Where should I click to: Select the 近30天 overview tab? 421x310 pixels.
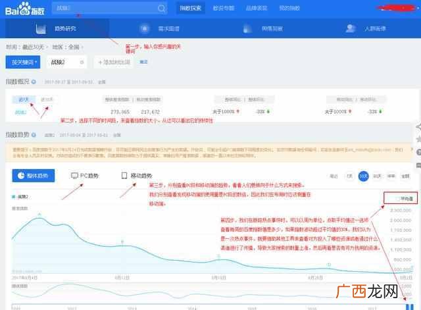pos(47,99)
